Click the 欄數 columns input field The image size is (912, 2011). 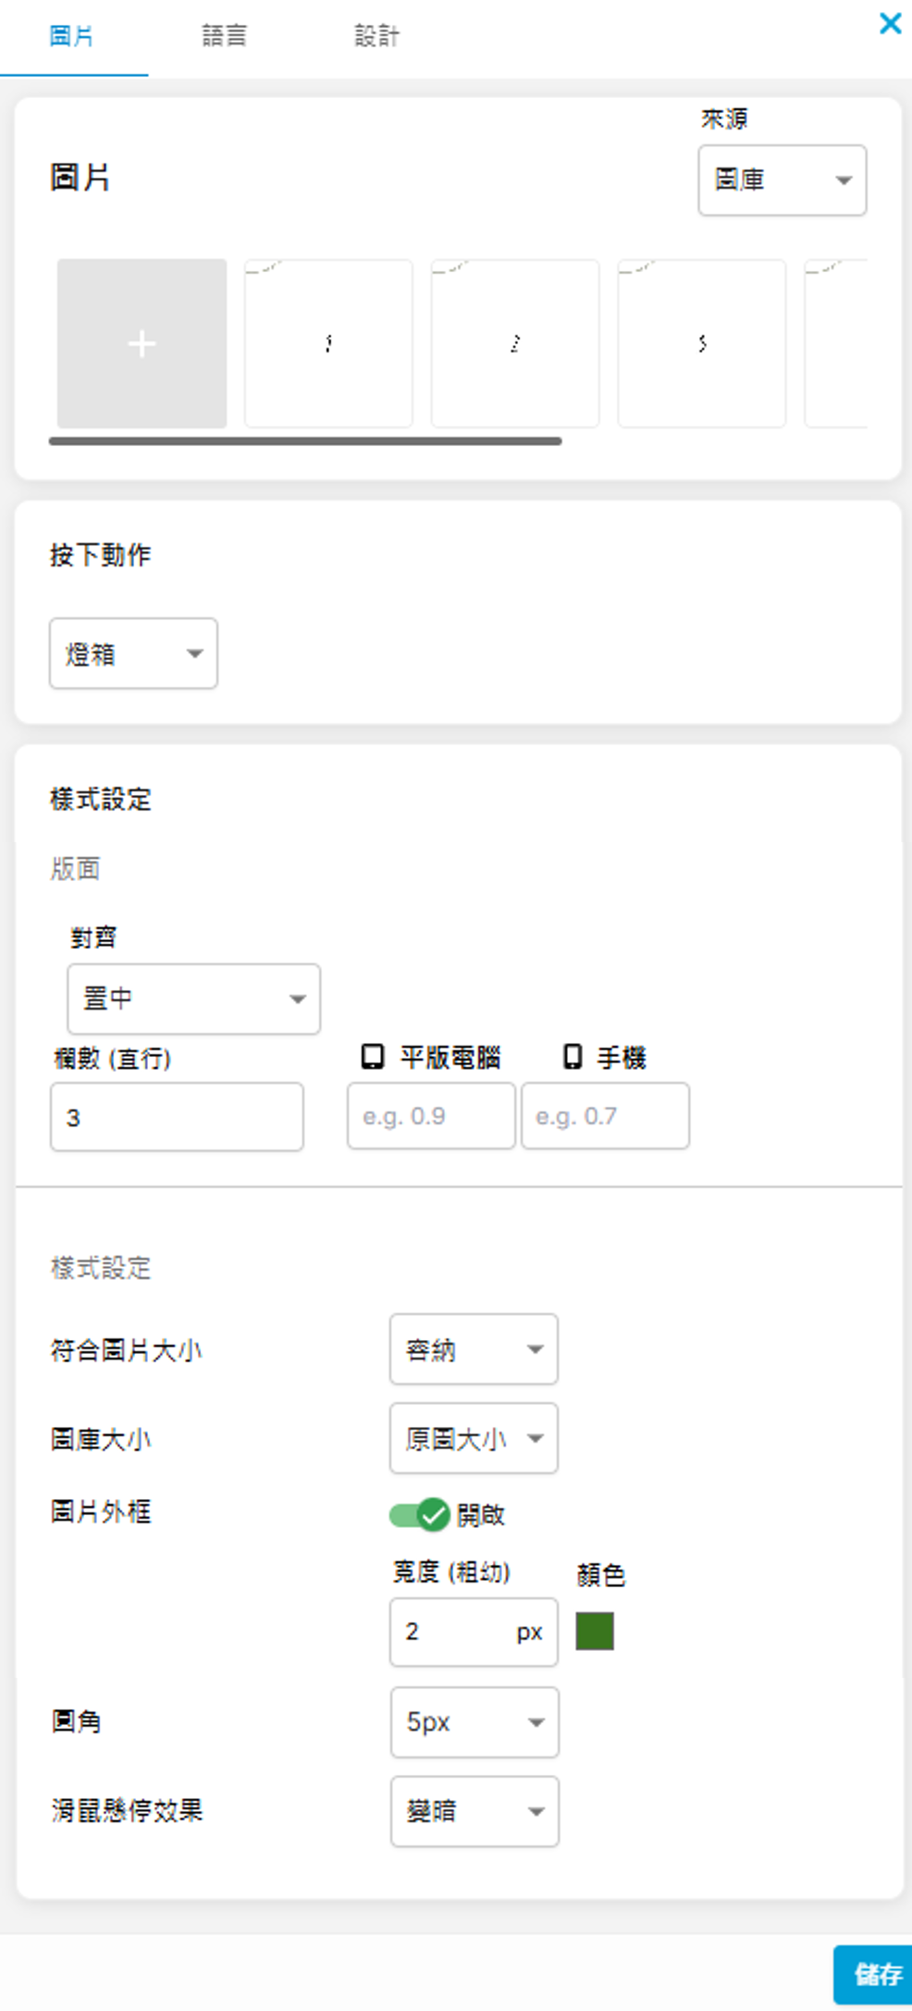pos(177,1117)
